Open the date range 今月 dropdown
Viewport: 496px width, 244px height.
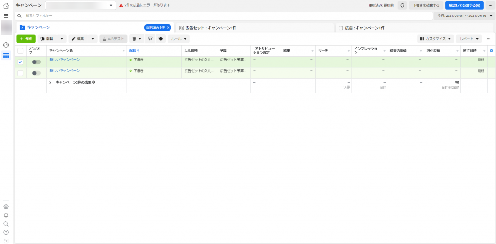pyautogui.click(x=465, y=15)
